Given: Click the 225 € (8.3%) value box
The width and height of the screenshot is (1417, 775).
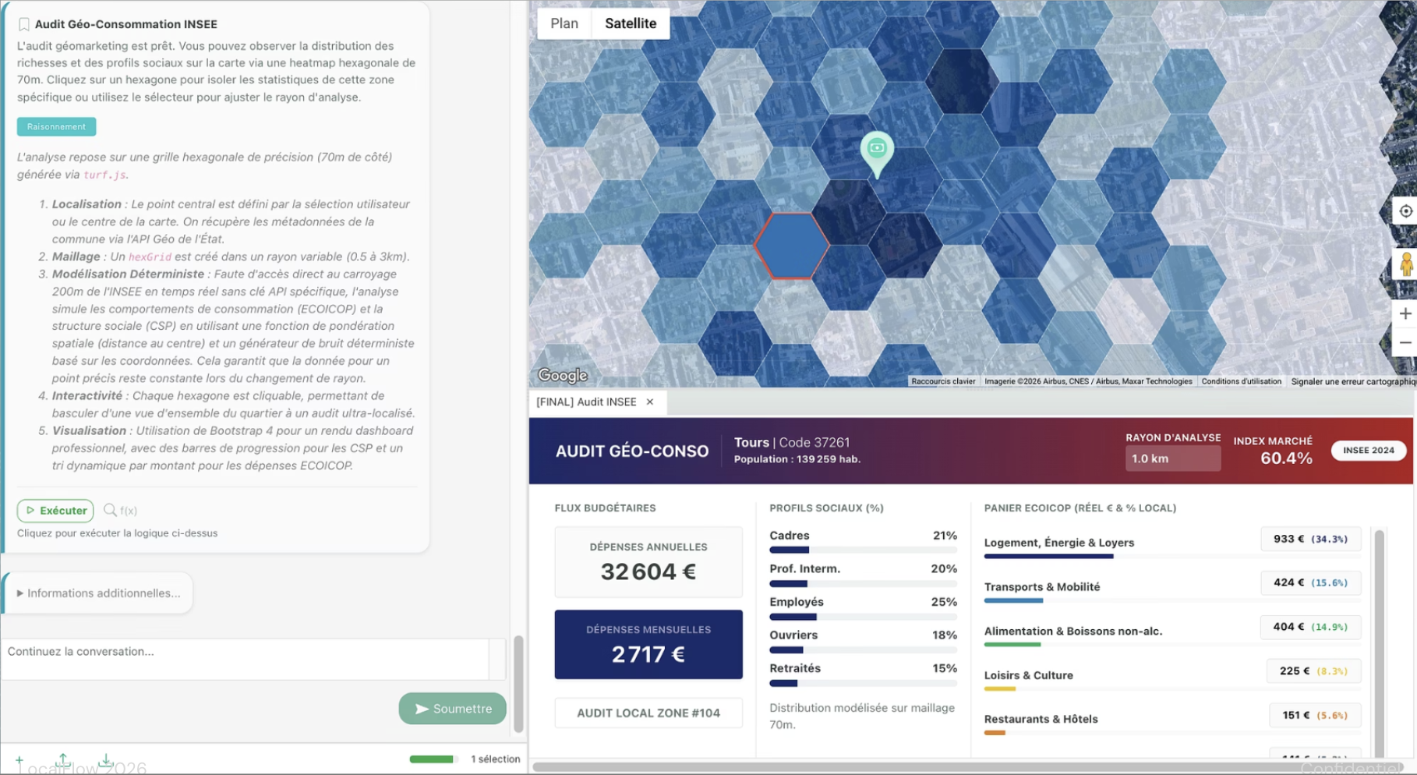Looking at the screenshot, I should point(1314,671).
